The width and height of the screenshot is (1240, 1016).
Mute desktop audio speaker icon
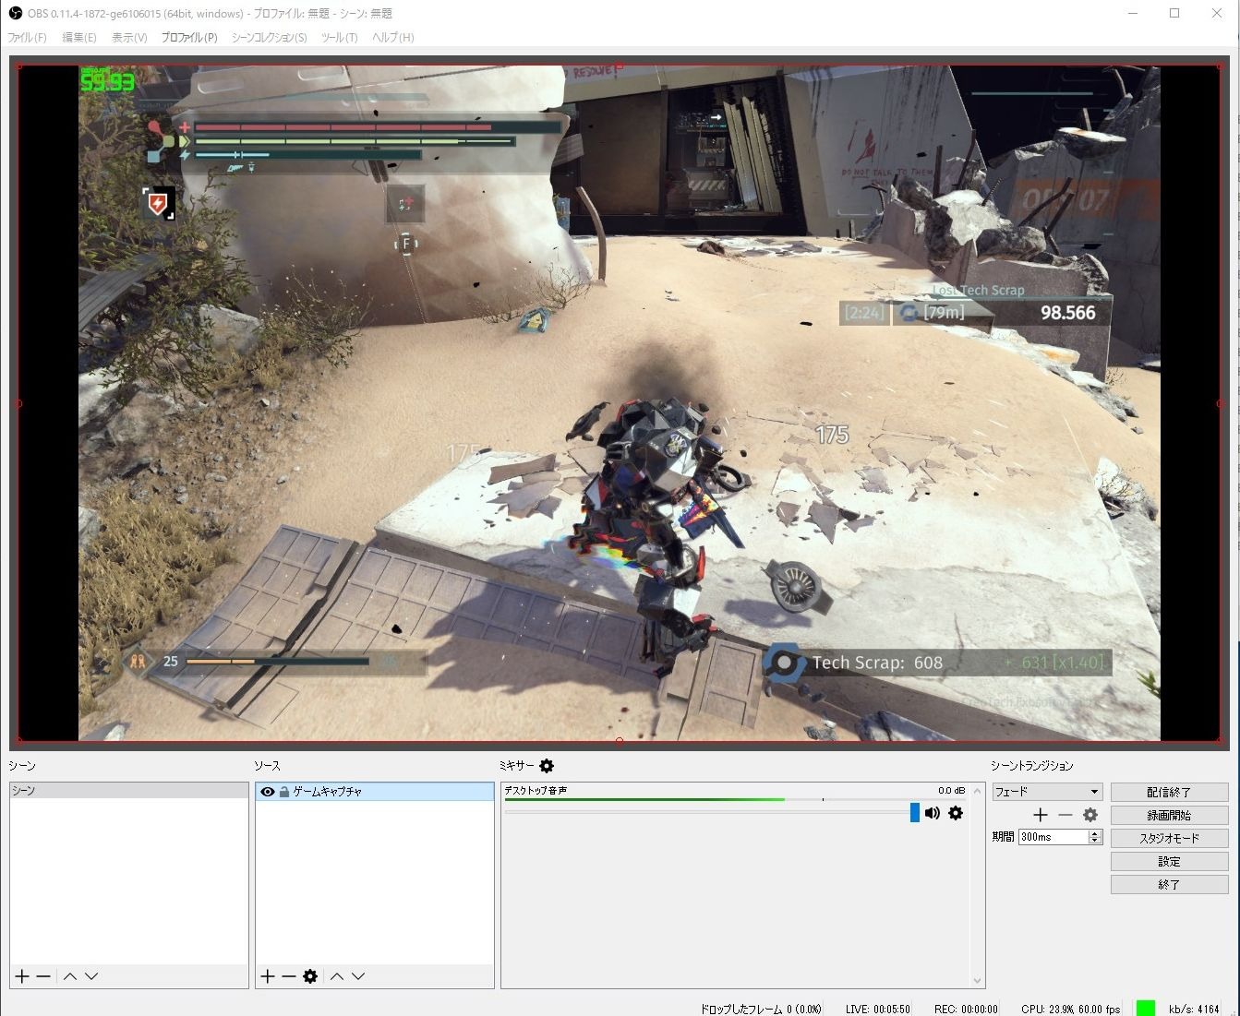pos(933,813)
